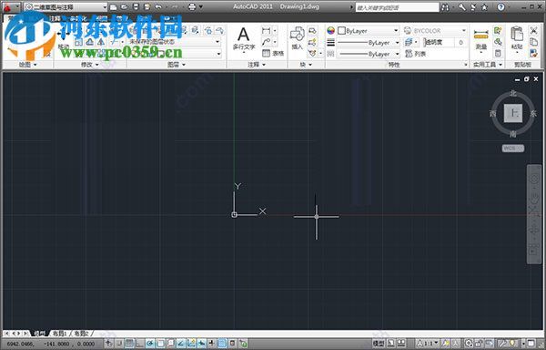Image resolution: width=546 pixels, height=350 pixels.
Task: Expand the 图层 panel title
Action: click(x=177, y=65)
